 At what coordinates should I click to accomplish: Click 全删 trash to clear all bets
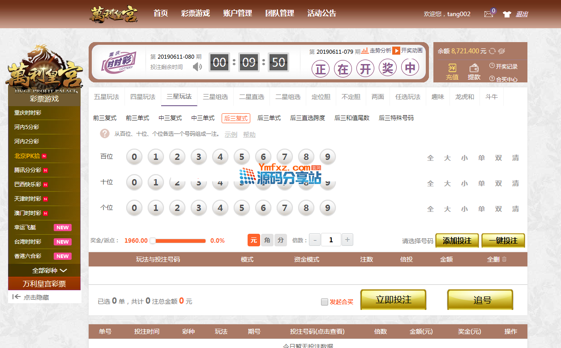[x=504, y=259]
